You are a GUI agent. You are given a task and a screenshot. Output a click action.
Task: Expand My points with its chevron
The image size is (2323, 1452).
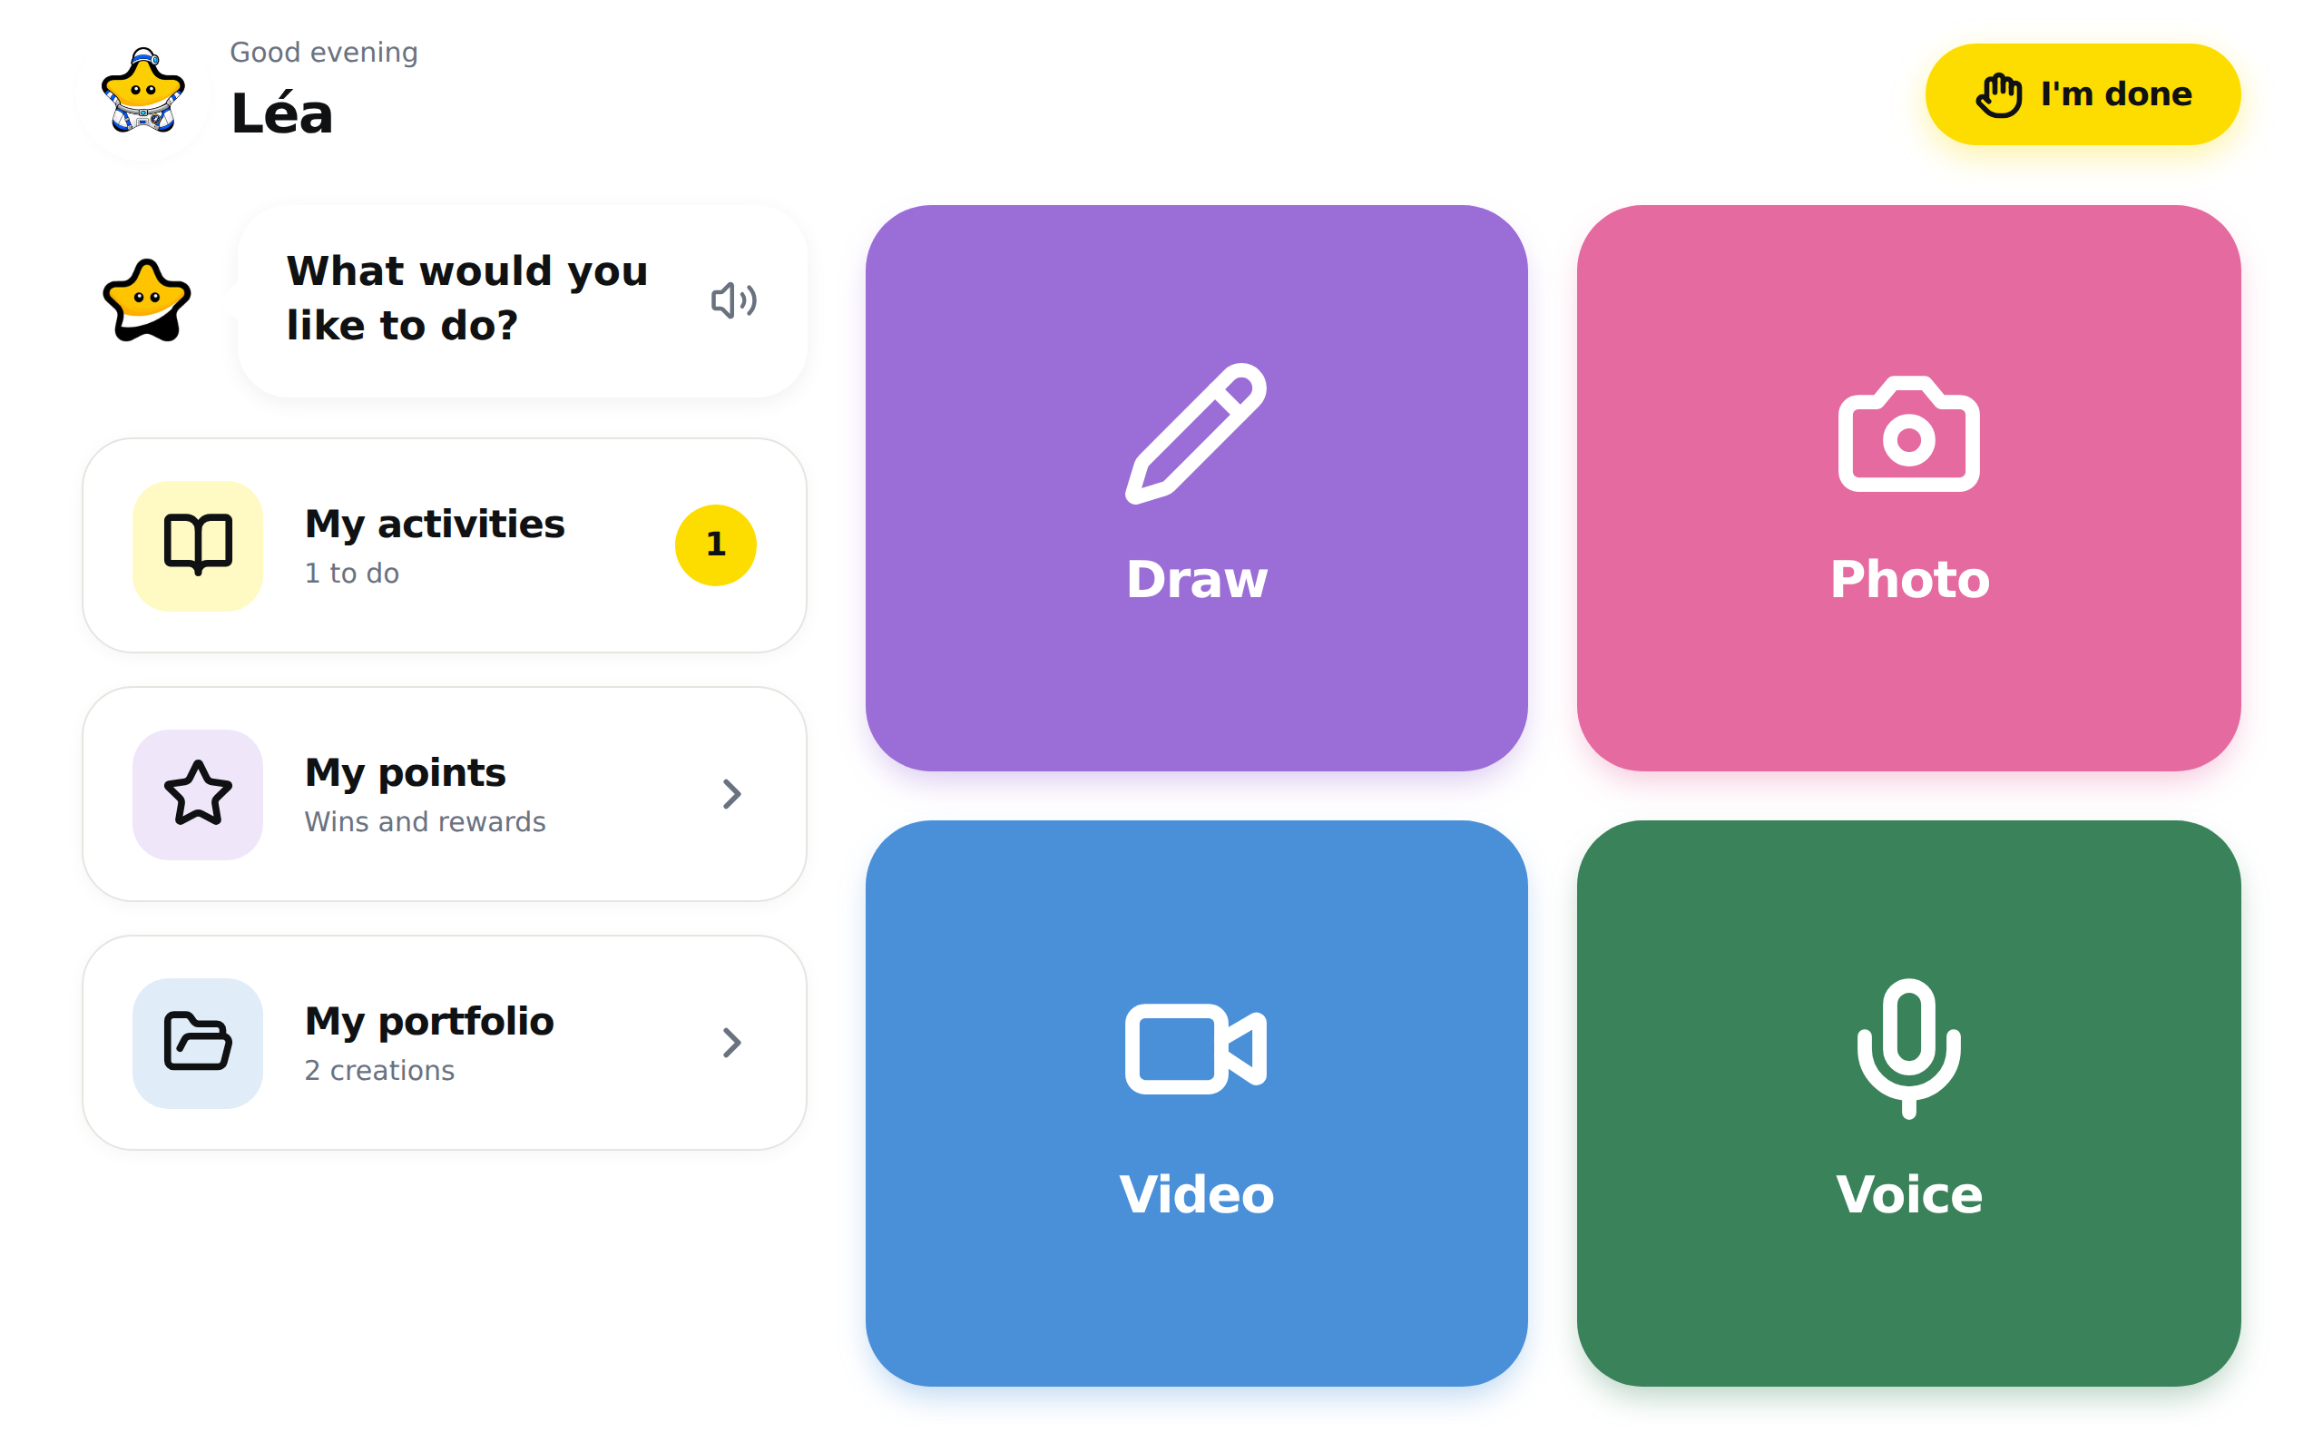point(731,794)
